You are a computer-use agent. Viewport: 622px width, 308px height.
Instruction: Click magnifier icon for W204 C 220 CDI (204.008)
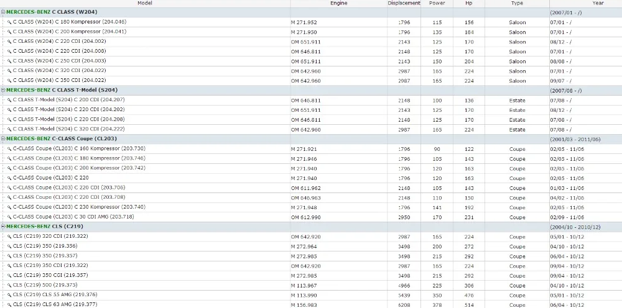point(9,52)
